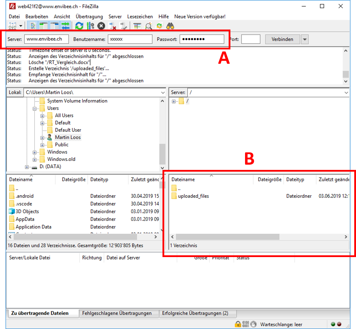The width and height of the screenshot is (356, 329).
Task: Collapse the Users tree node
Action: click(35, 108)
